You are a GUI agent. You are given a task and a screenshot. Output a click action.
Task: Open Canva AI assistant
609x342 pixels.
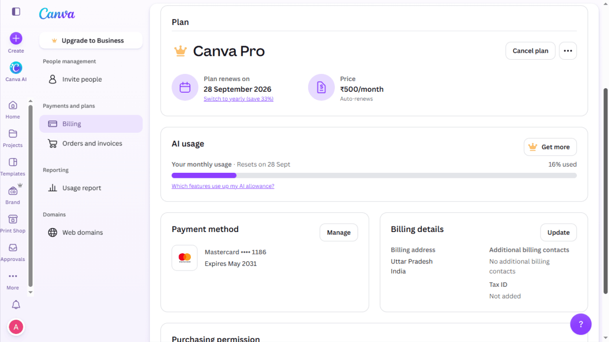pyautogui.click(x=16, y=68)
